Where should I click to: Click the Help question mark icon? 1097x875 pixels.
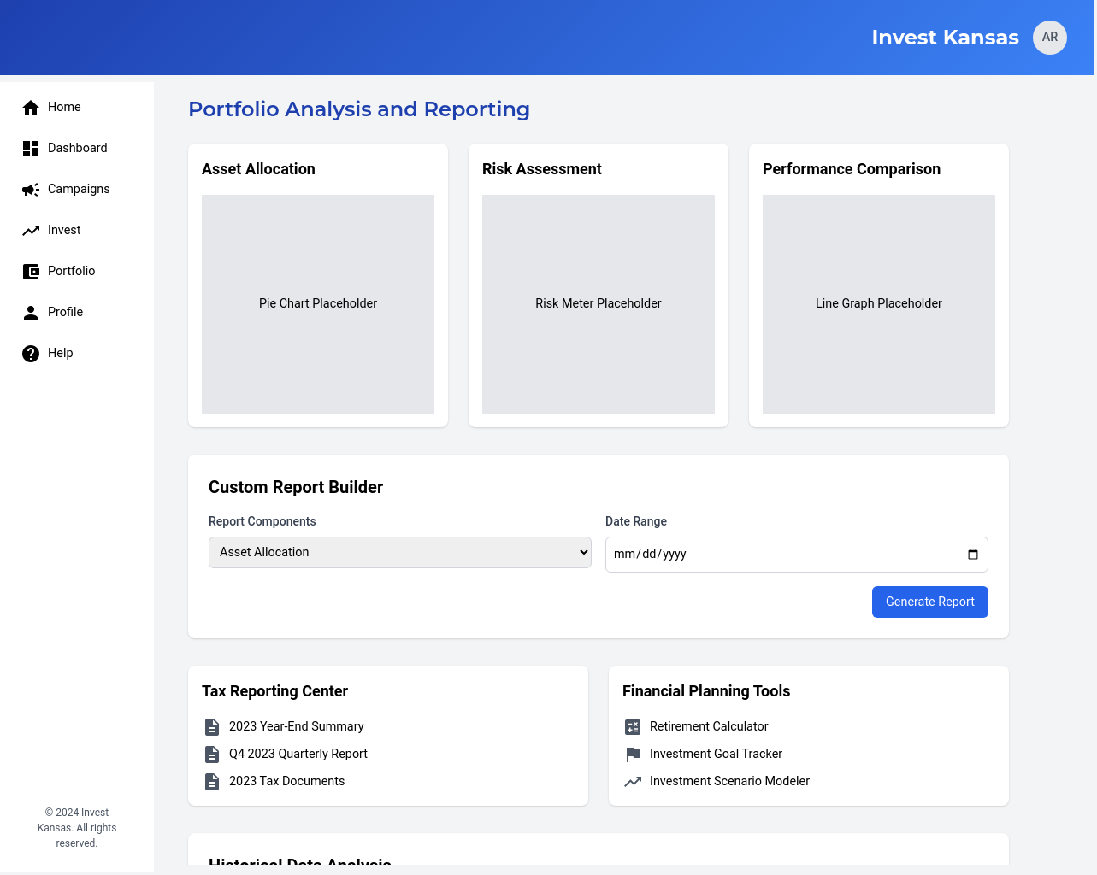31,354
